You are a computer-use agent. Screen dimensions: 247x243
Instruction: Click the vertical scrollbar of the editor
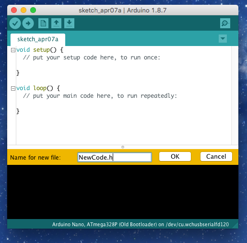point(235,95)
